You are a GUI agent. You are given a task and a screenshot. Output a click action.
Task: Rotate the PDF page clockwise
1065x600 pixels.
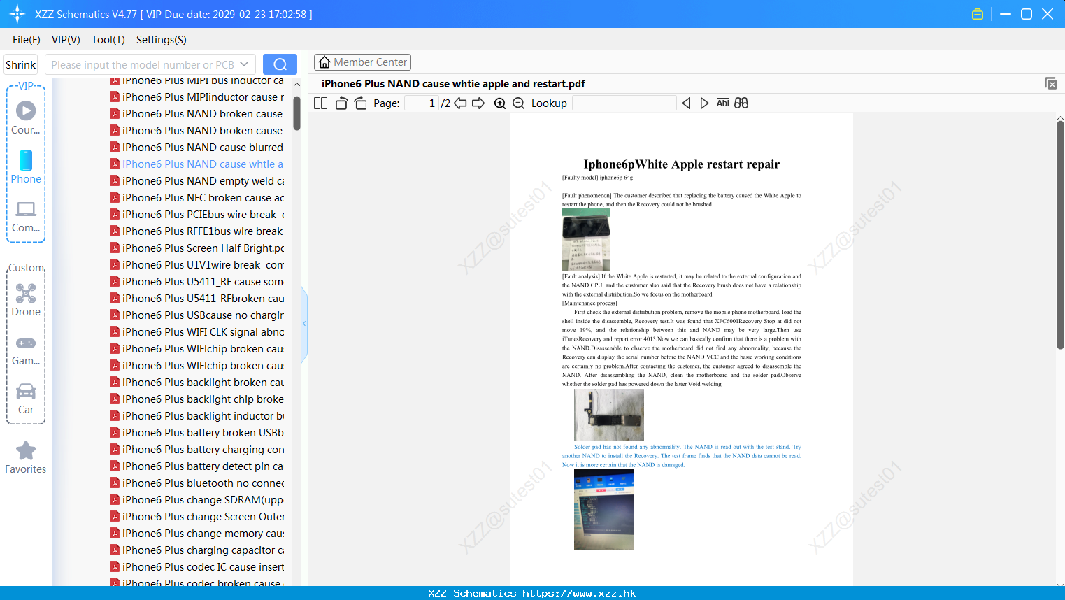click(x=360, y=103)
